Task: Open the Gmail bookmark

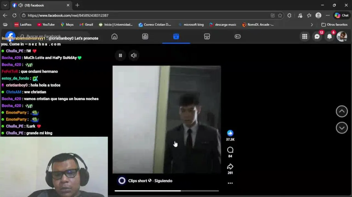Action: (86, 25)
